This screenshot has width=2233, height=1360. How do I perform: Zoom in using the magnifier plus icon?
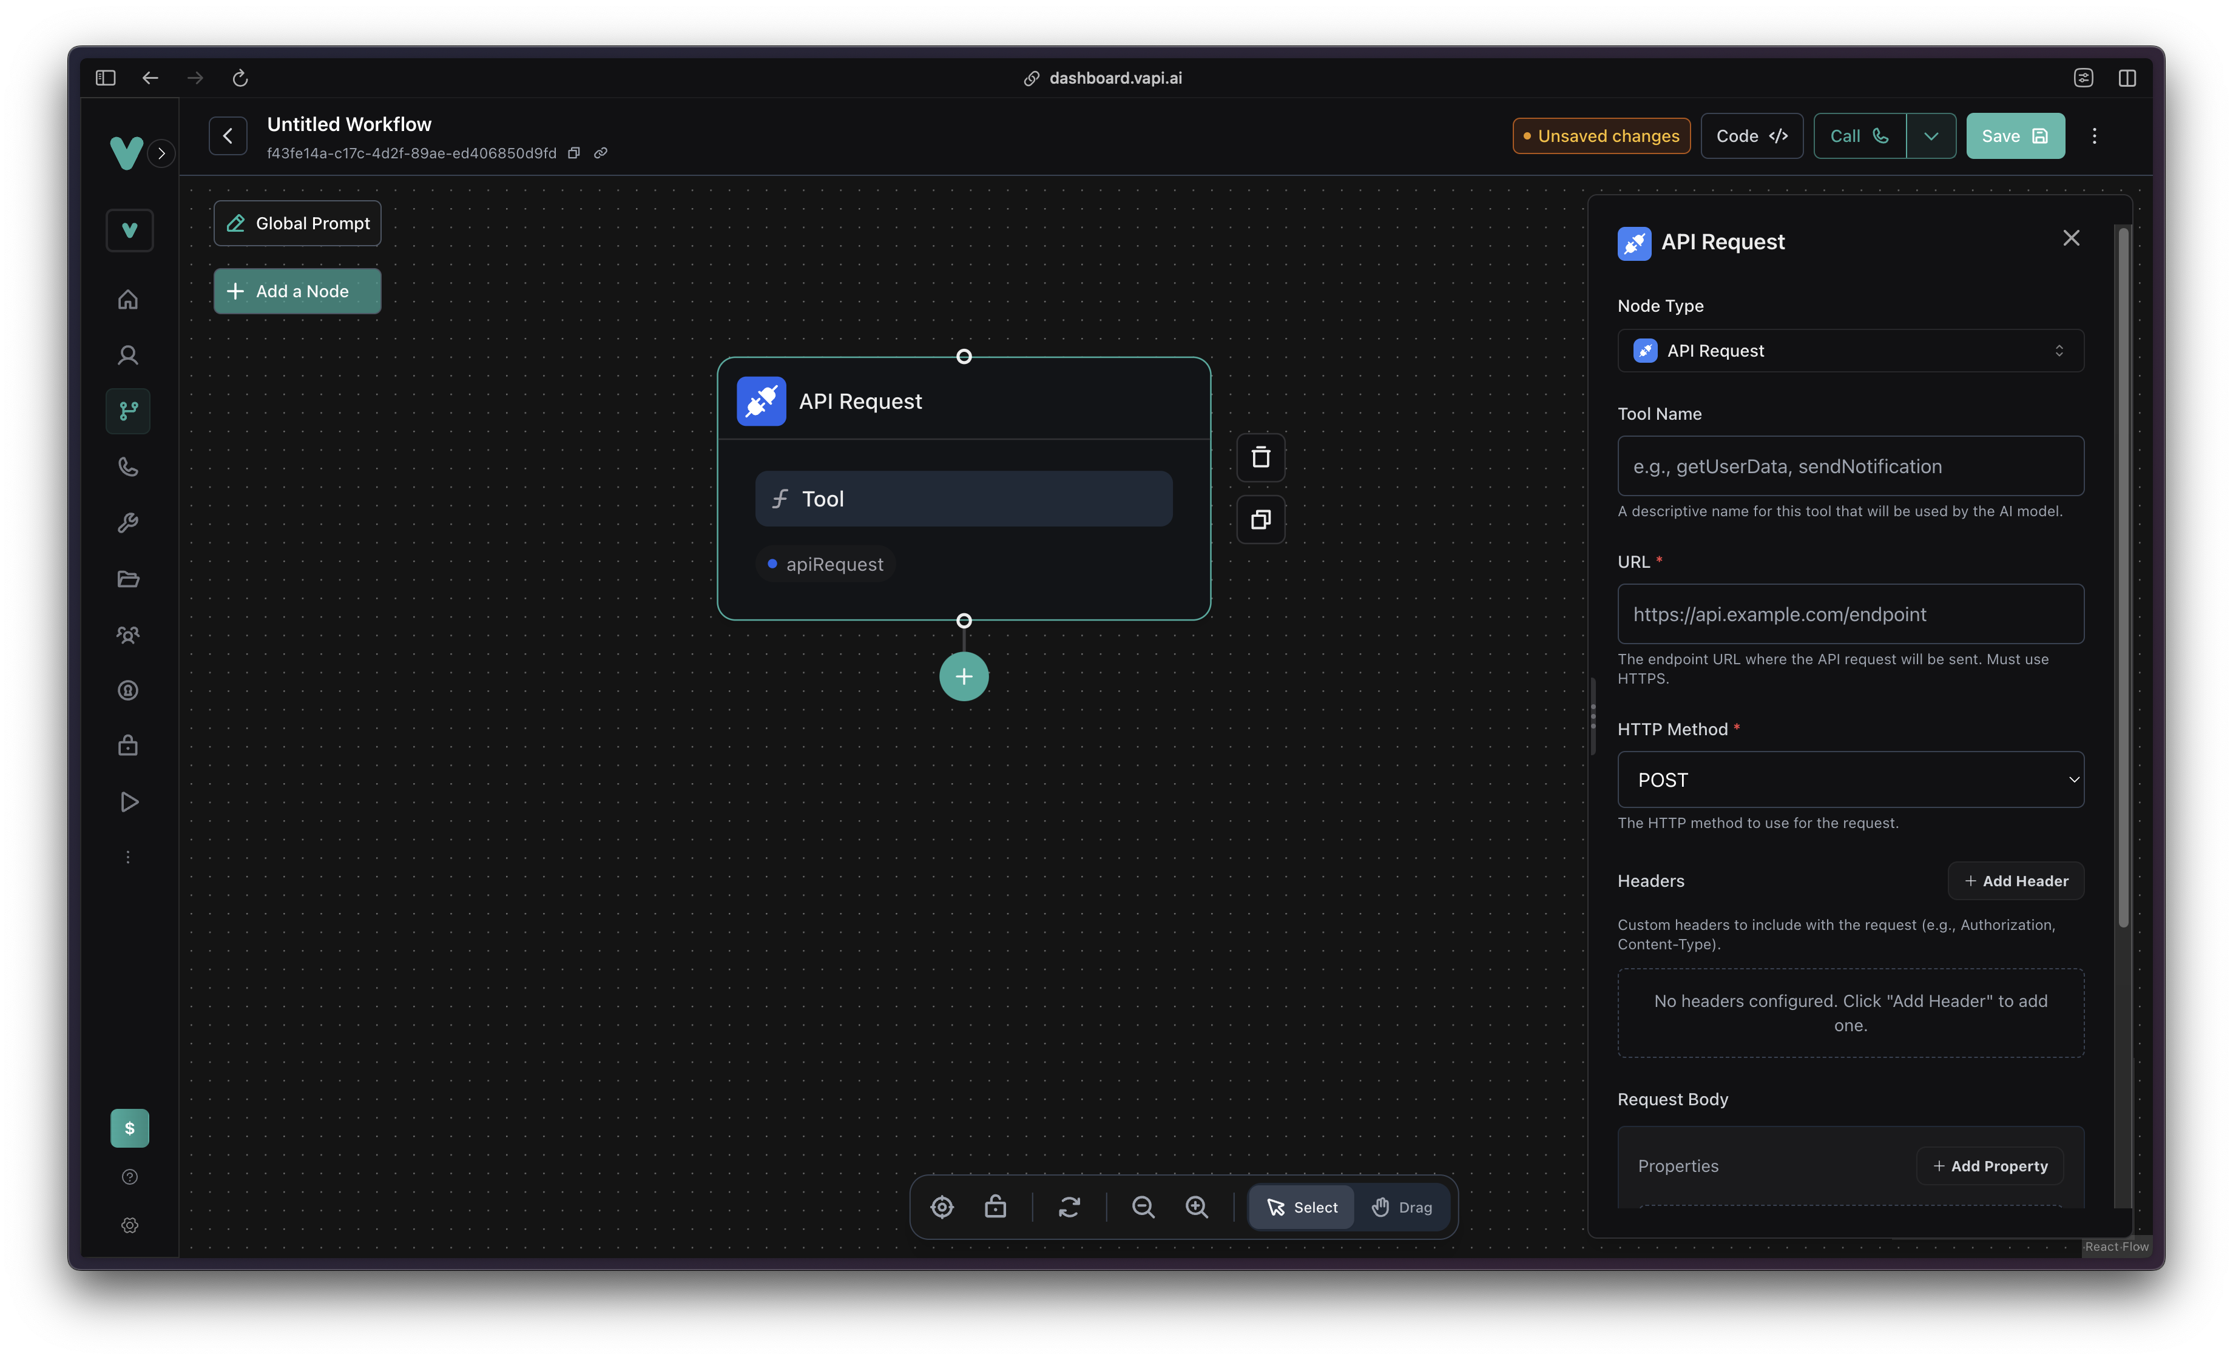[x=1196, y=1207]
